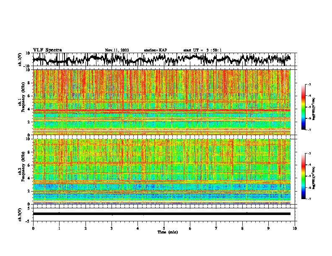Click the "2" kHz tick label on ch.1 frequency axis
This screenshot has height=256, width=332.
29,122
